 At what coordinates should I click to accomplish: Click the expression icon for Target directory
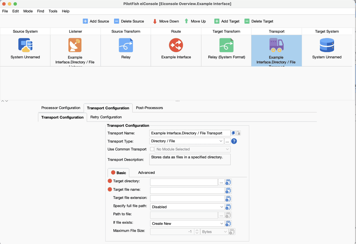[x=228, y=182]
